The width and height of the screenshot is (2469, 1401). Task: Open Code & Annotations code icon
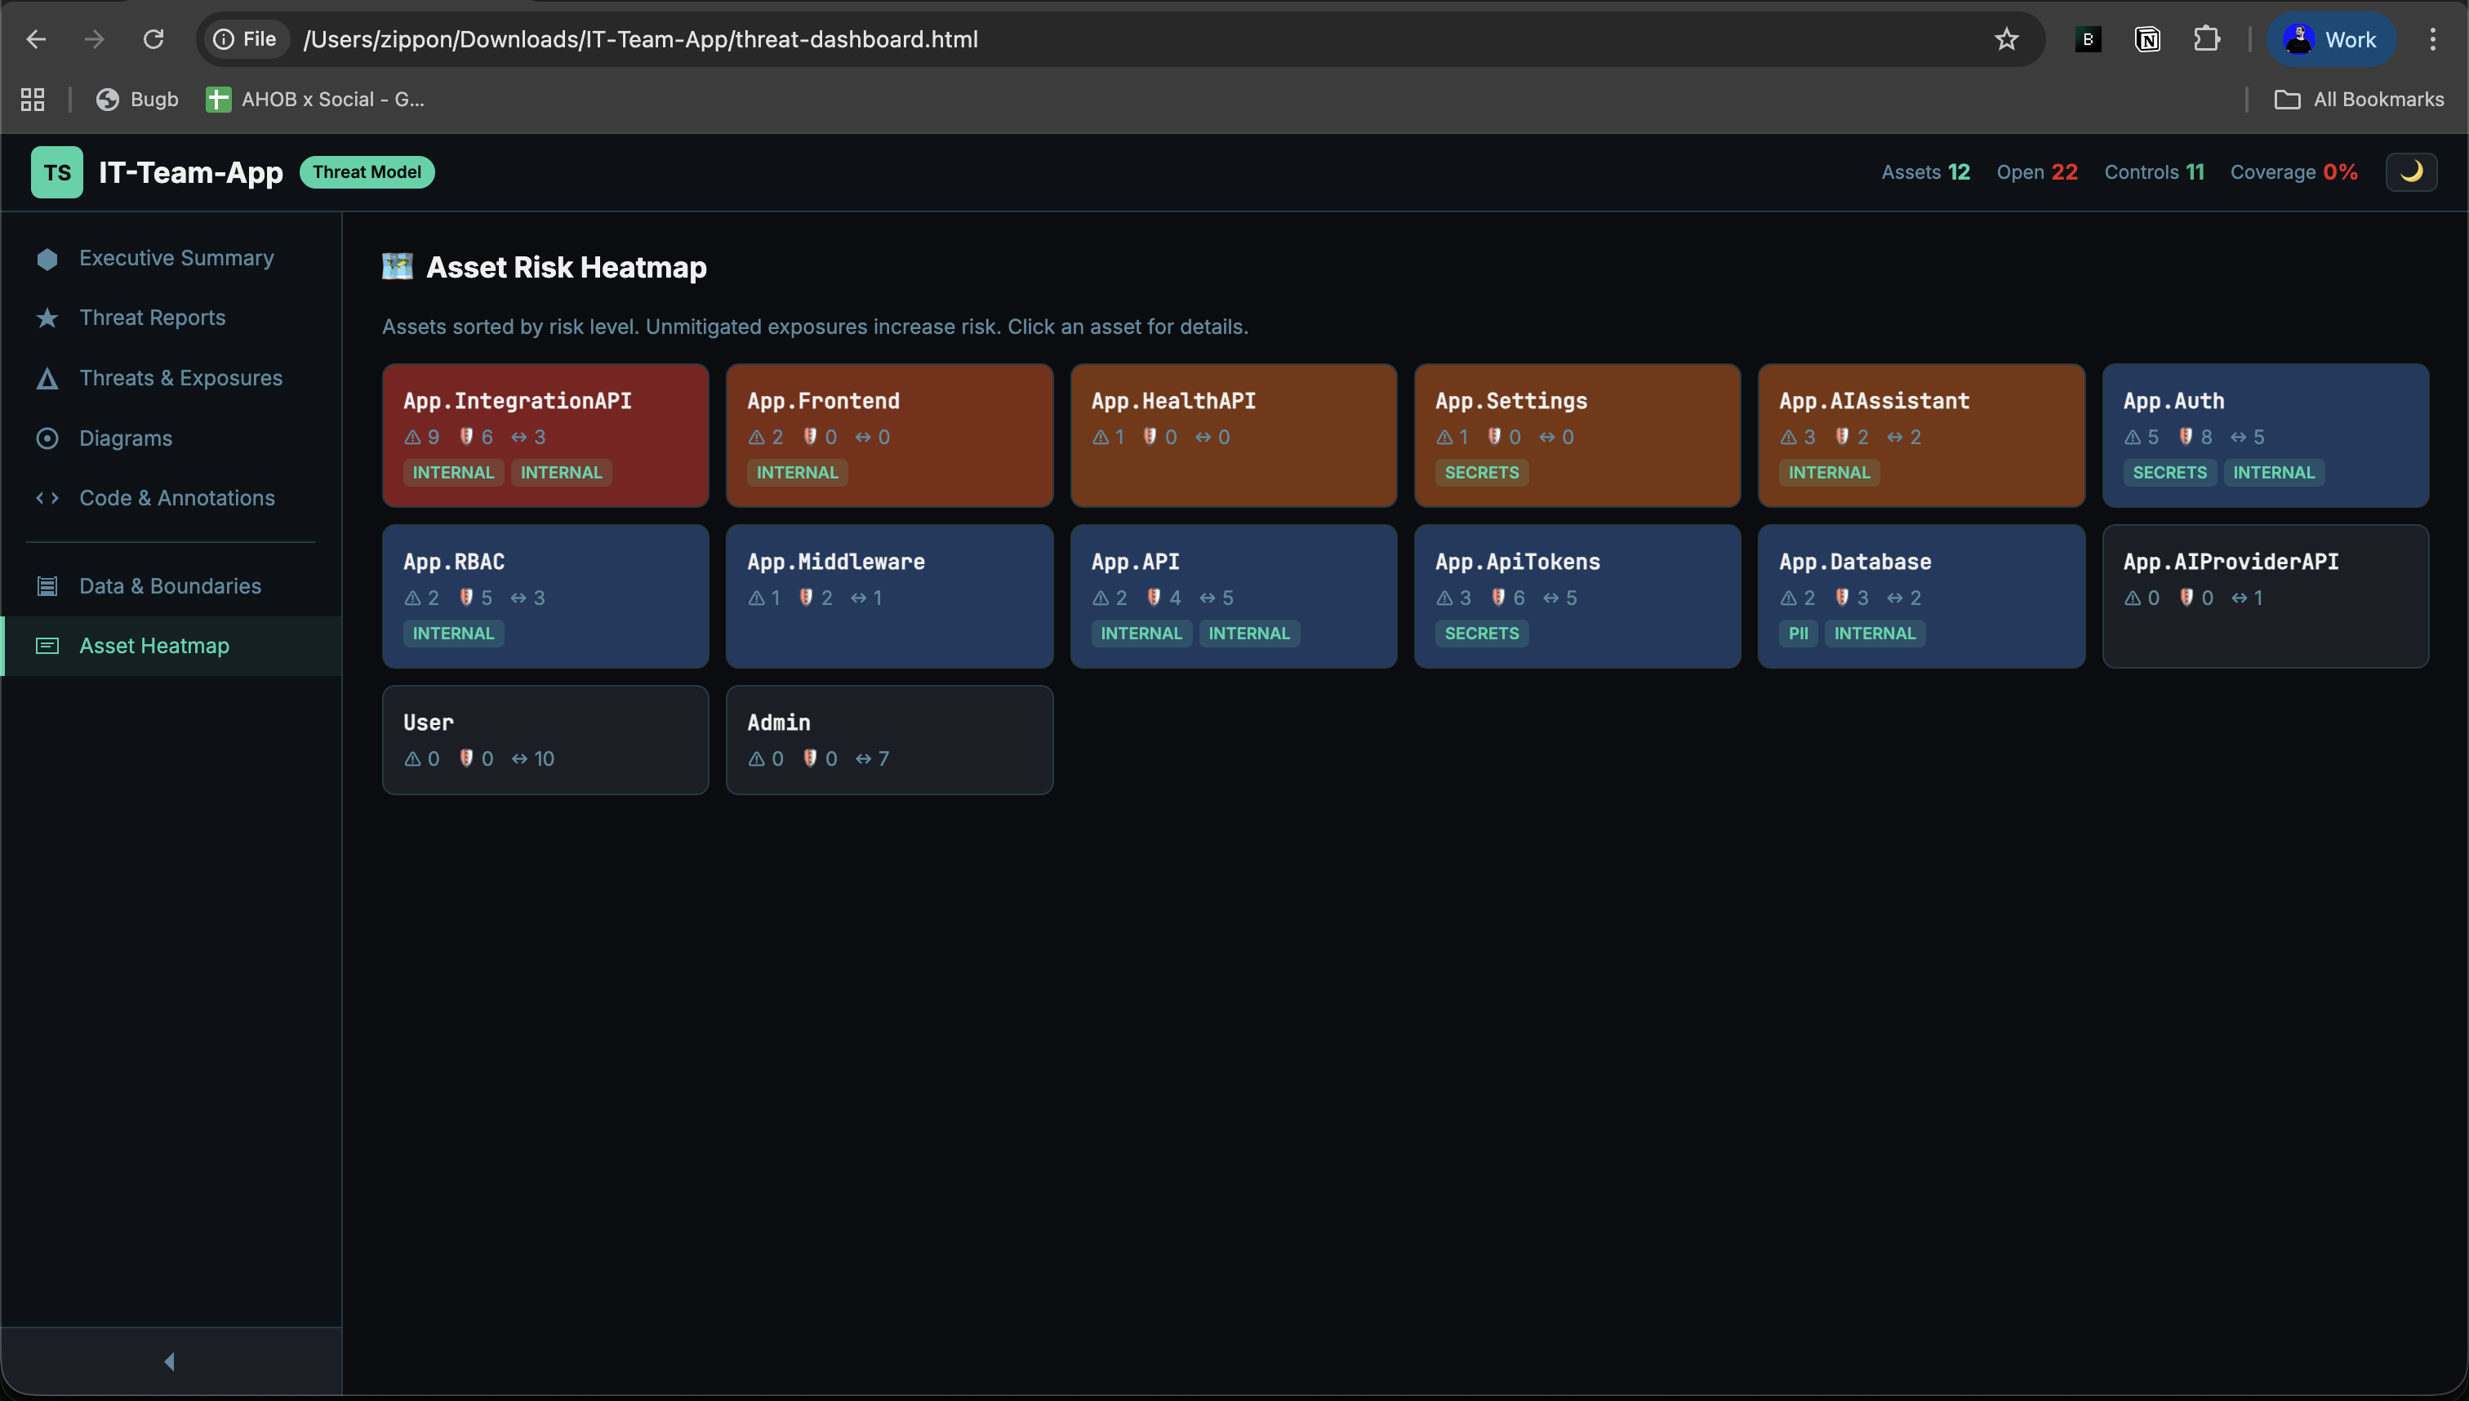47,497
